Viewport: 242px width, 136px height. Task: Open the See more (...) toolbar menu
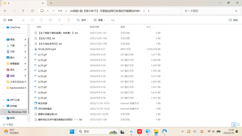pyautogui.click(x=113, y=20)
